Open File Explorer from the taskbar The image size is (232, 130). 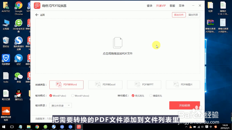[29, 127]
